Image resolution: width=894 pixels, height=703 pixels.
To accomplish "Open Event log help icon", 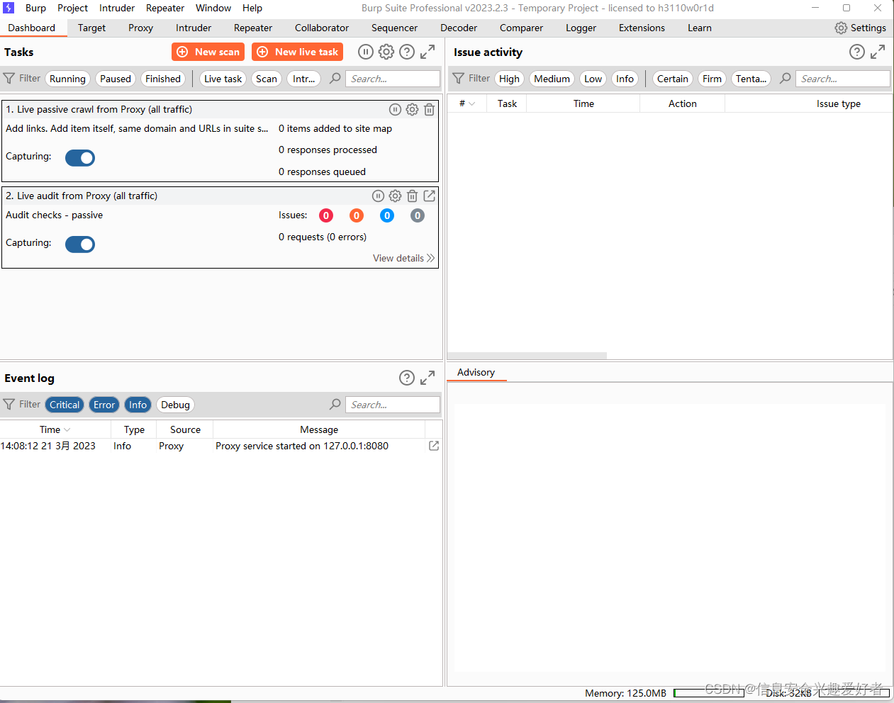I will pos(407,378).
